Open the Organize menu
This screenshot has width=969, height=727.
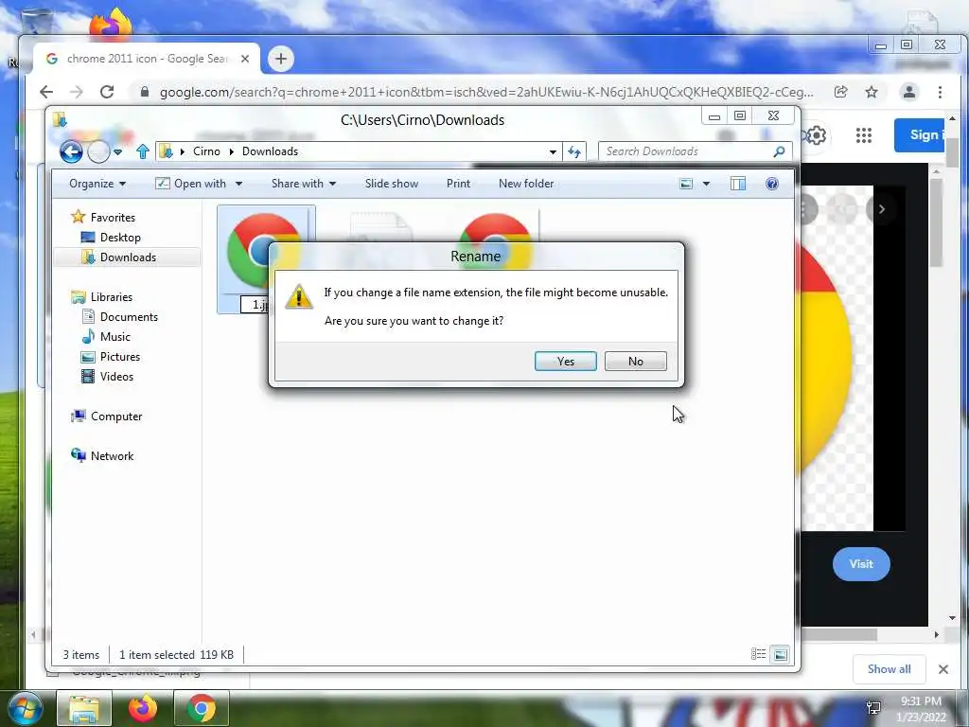(97, 184)
